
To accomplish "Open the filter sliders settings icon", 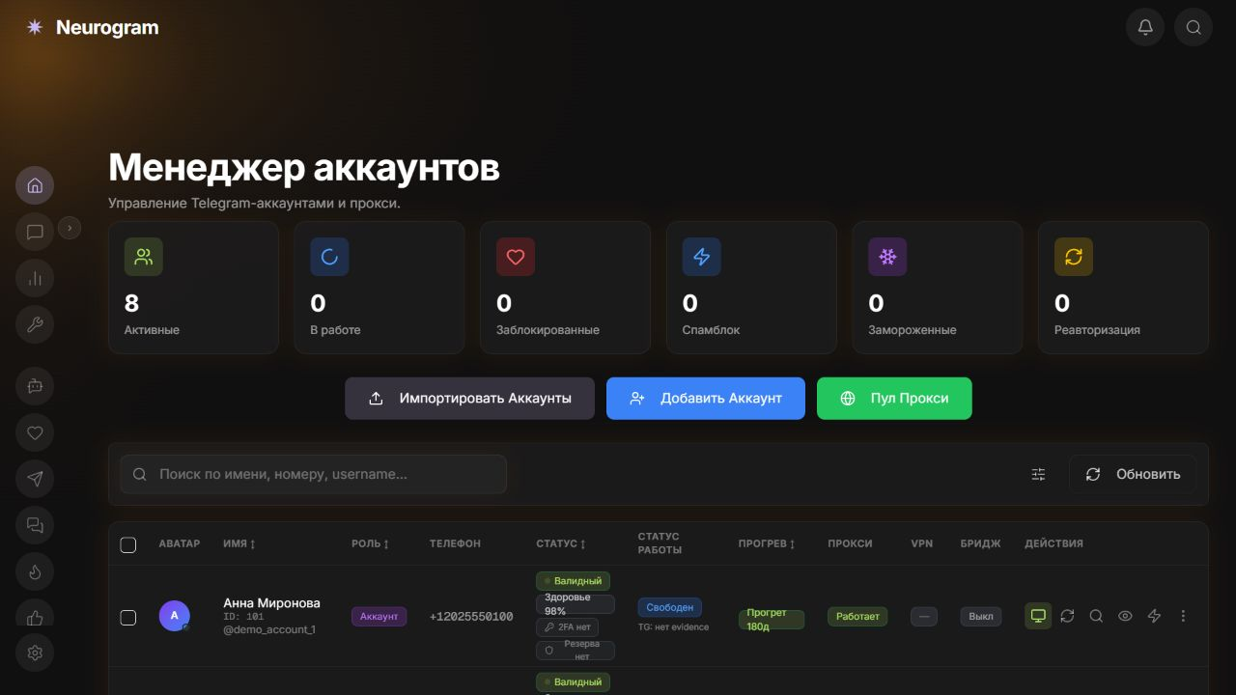I will point(1038,474).
